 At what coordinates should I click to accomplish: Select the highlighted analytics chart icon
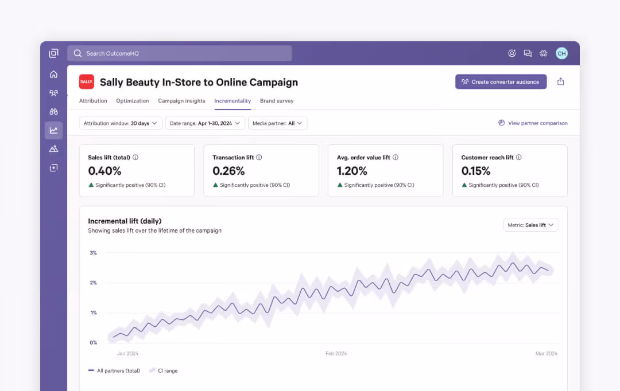point(53,130)
